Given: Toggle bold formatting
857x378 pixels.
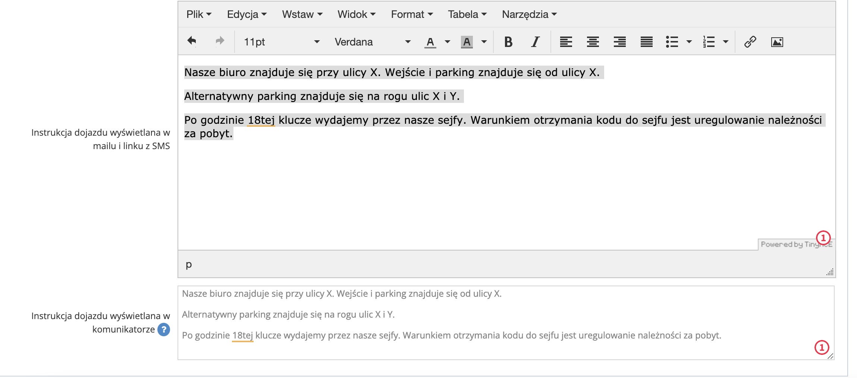Looking at the screenshot, I should (508, 42).
